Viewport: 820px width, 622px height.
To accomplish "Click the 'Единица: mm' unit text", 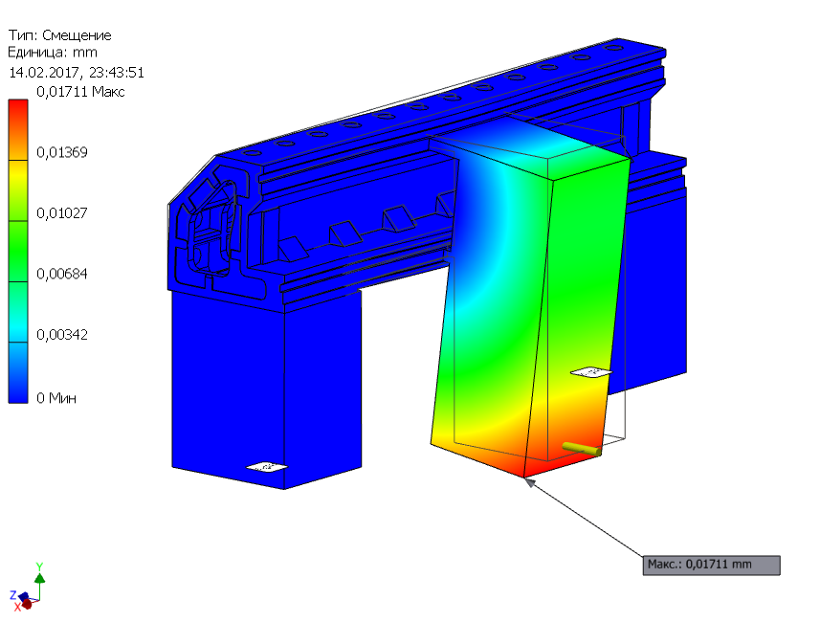I will click(53, 53).
